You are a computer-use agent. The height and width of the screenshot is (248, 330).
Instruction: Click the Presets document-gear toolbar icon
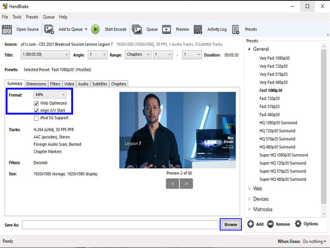click(236, 30)
